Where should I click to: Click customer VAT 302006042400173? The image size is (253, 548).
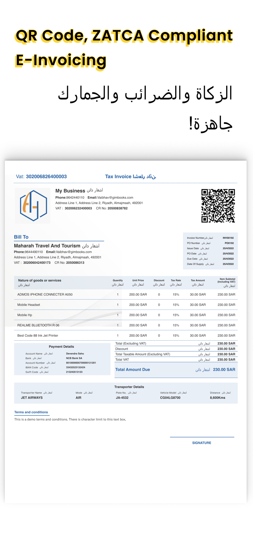[x=37, y=262]
